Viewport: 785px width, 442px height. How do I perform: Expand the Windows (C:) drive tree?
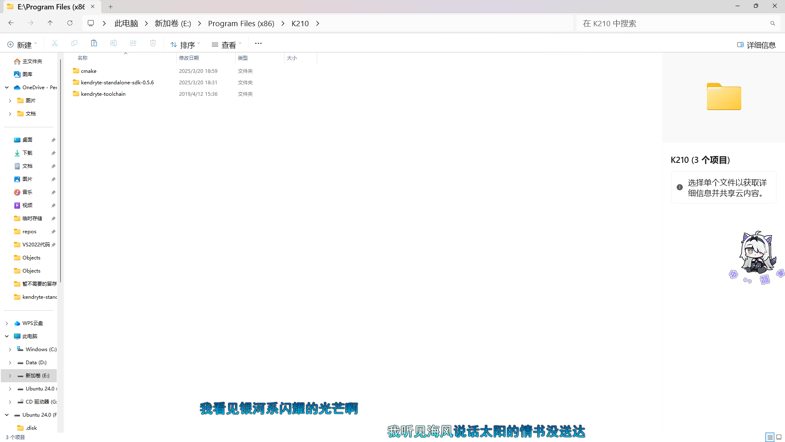pos(10,350)
